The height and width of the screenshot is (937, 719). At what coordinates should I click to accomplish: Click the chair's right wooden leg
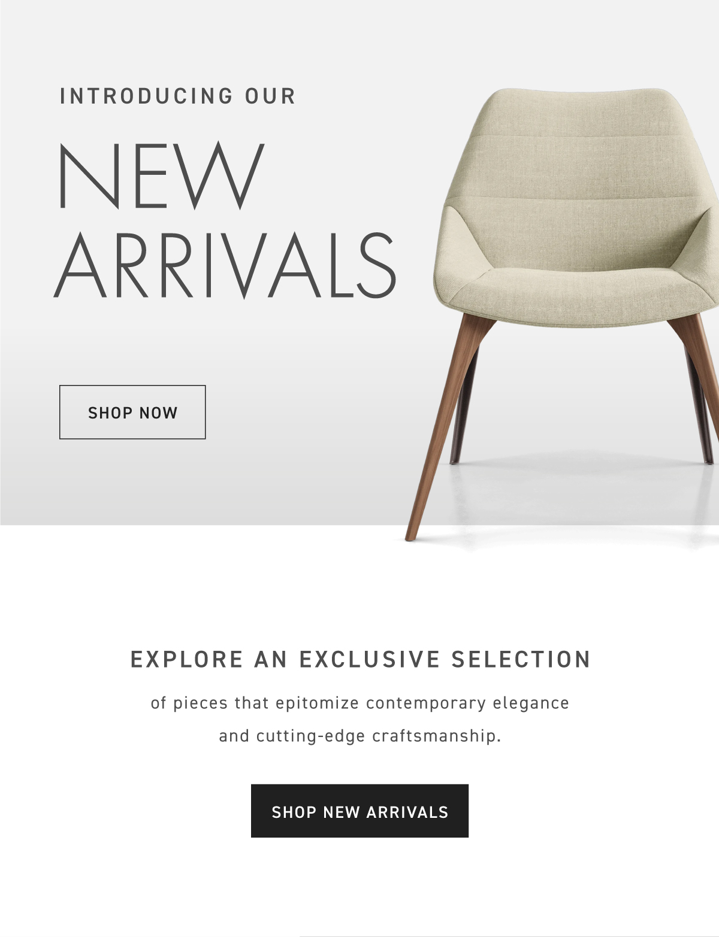tap(698, 383)
